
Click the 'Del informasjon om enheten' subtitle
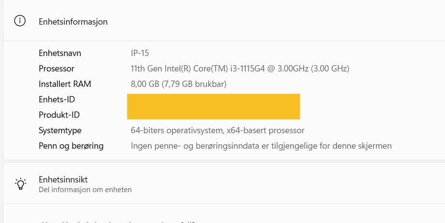85,190
